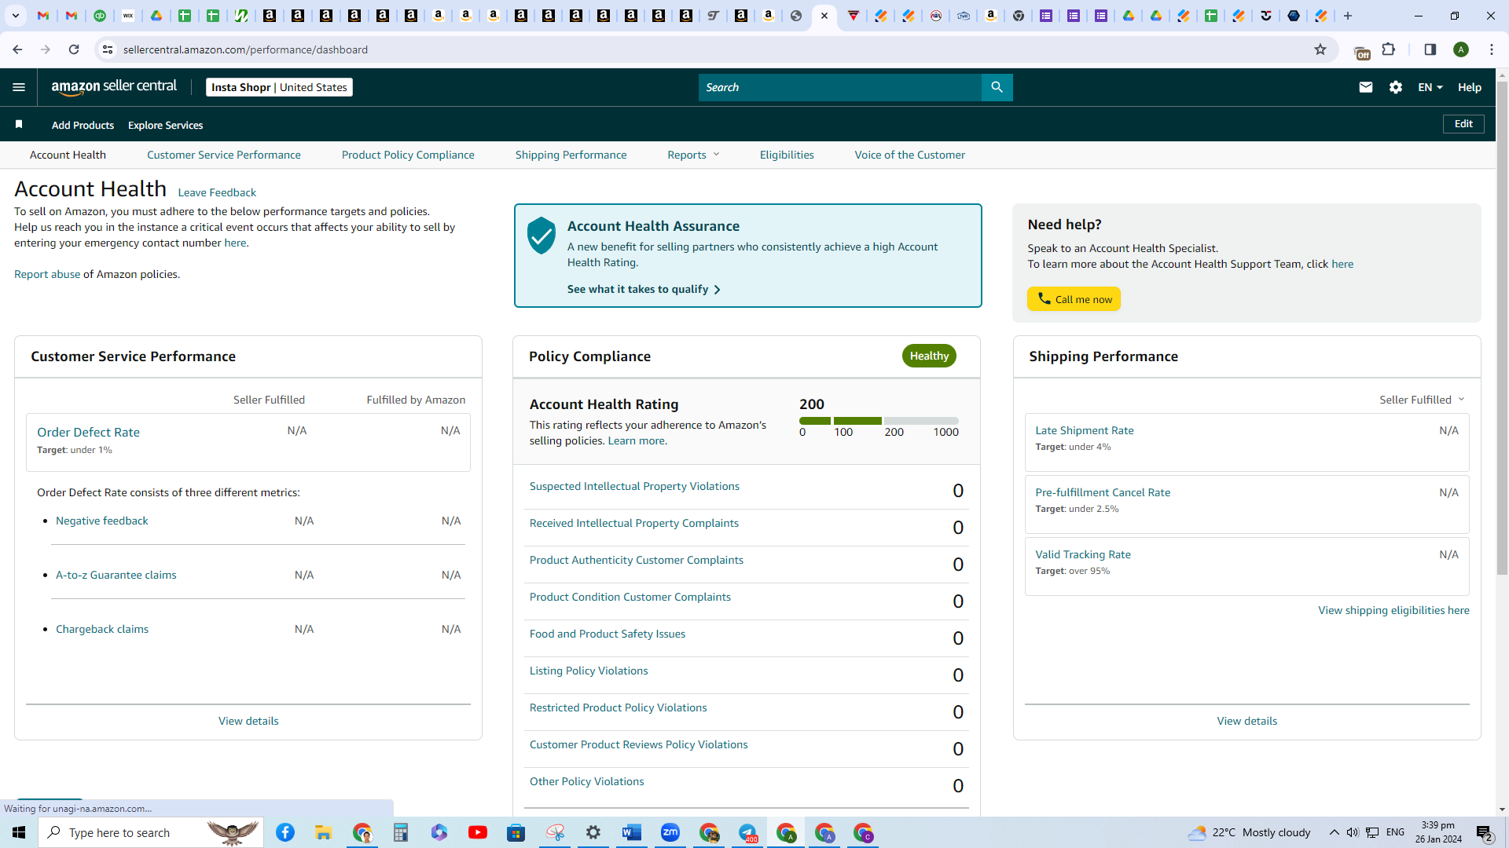Open Microsoft Word from the taskbar

pos(631,832)
